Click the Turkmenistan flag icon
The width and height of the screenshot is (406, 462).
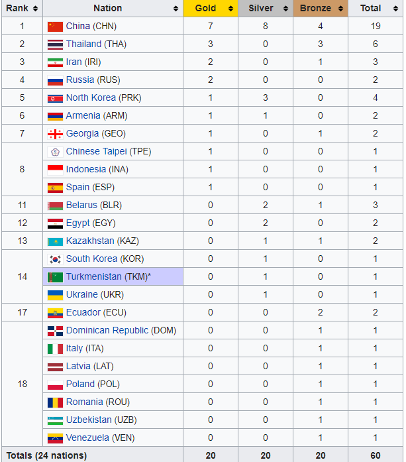[55, 277]
